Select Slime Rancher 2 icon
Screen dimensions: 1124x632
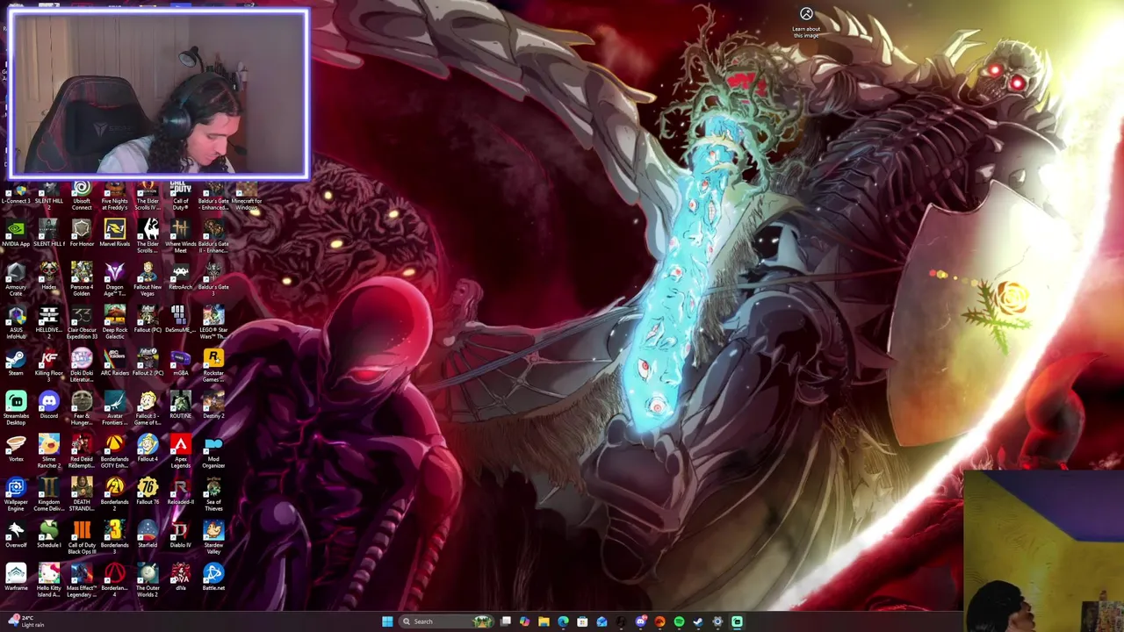point(48,452)
